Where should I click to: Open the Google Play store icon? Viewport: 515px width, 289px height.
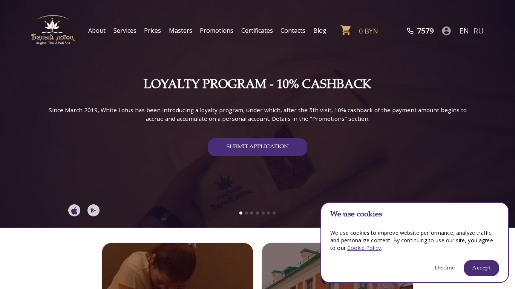[x=93, y=210]
